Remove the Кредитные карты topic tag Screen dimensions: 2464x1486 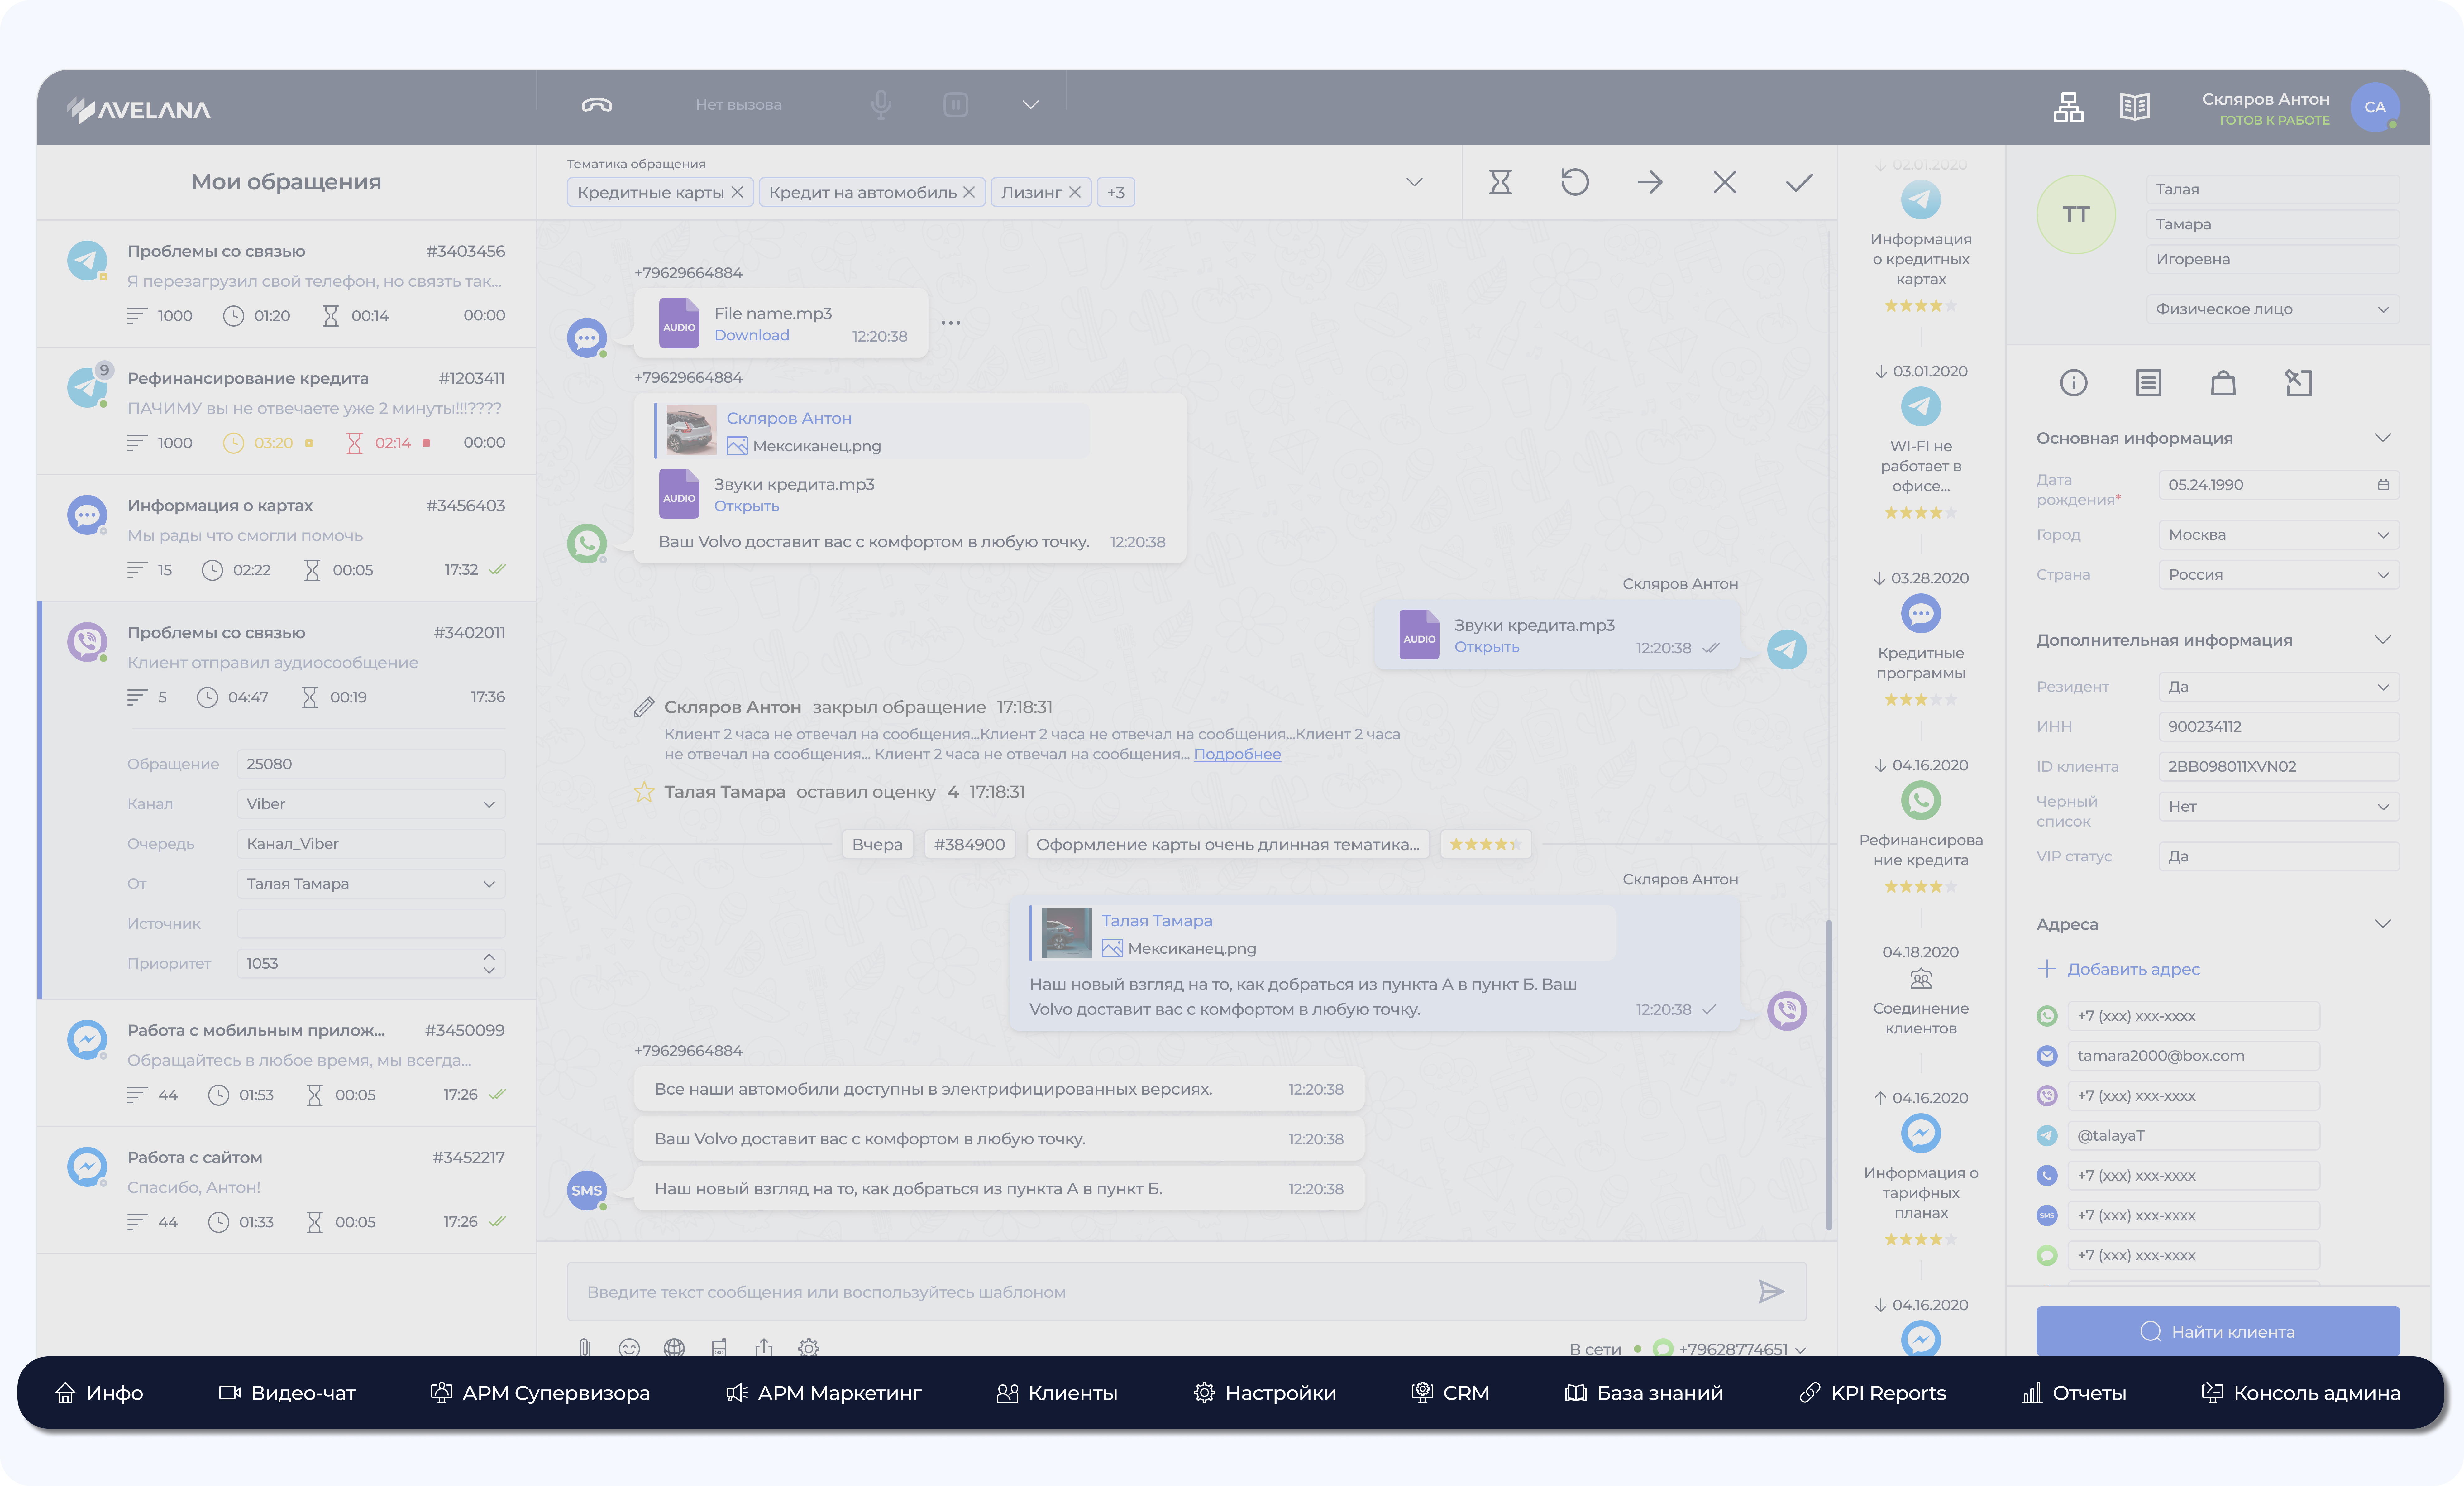coord(737,192)
